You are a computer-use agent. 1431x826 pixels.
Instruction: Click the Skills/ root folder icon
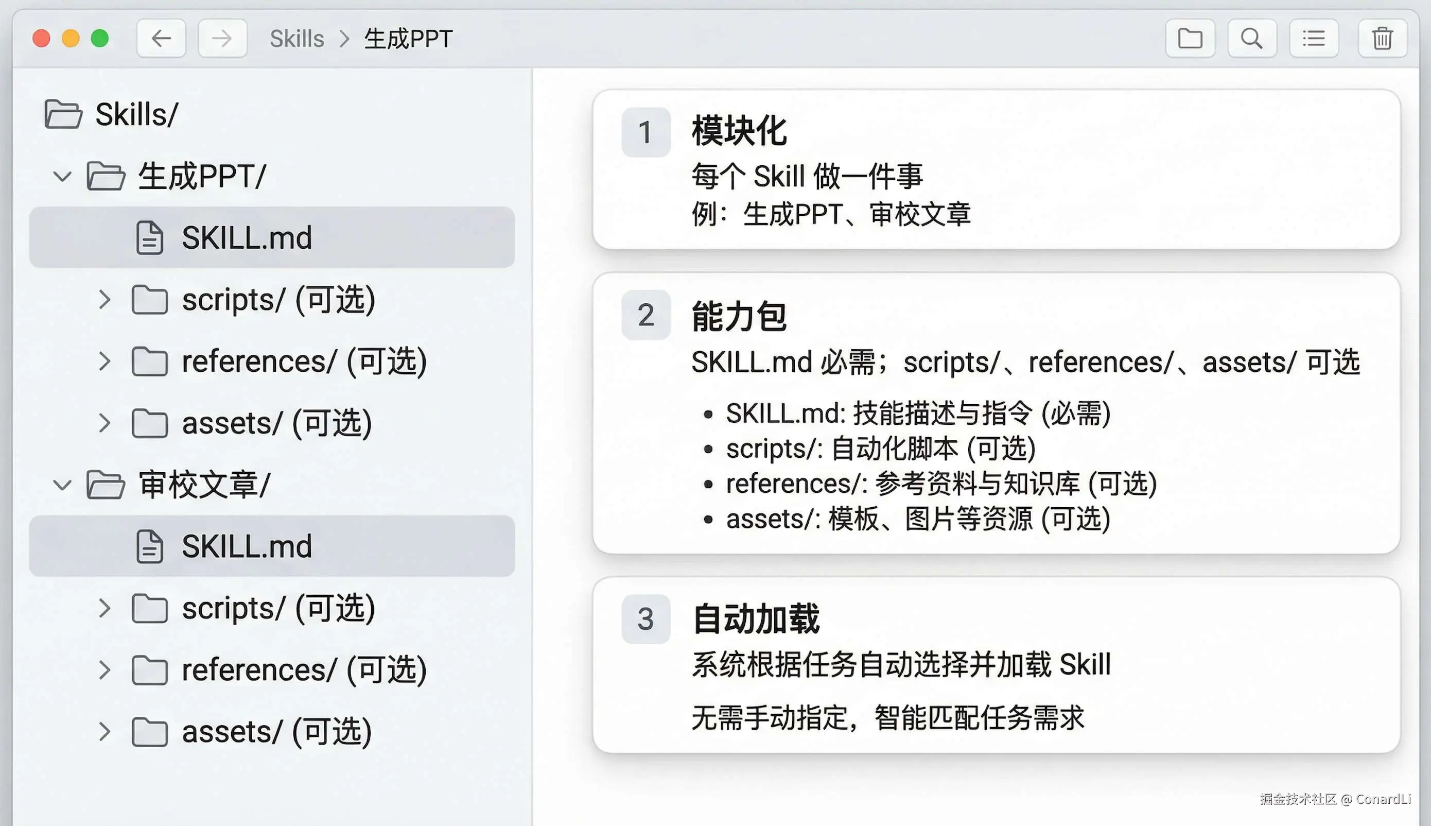pos(63,115)
